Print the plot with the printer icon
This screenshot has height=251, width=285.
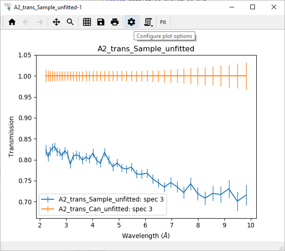pyautogui.click(x=114, y=22)
